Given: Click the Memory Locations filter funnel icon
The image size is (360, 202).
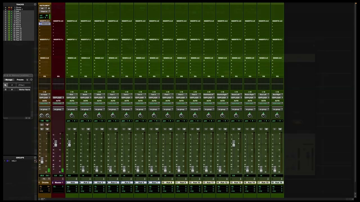Looking at the screenshot, I should 5,85.
